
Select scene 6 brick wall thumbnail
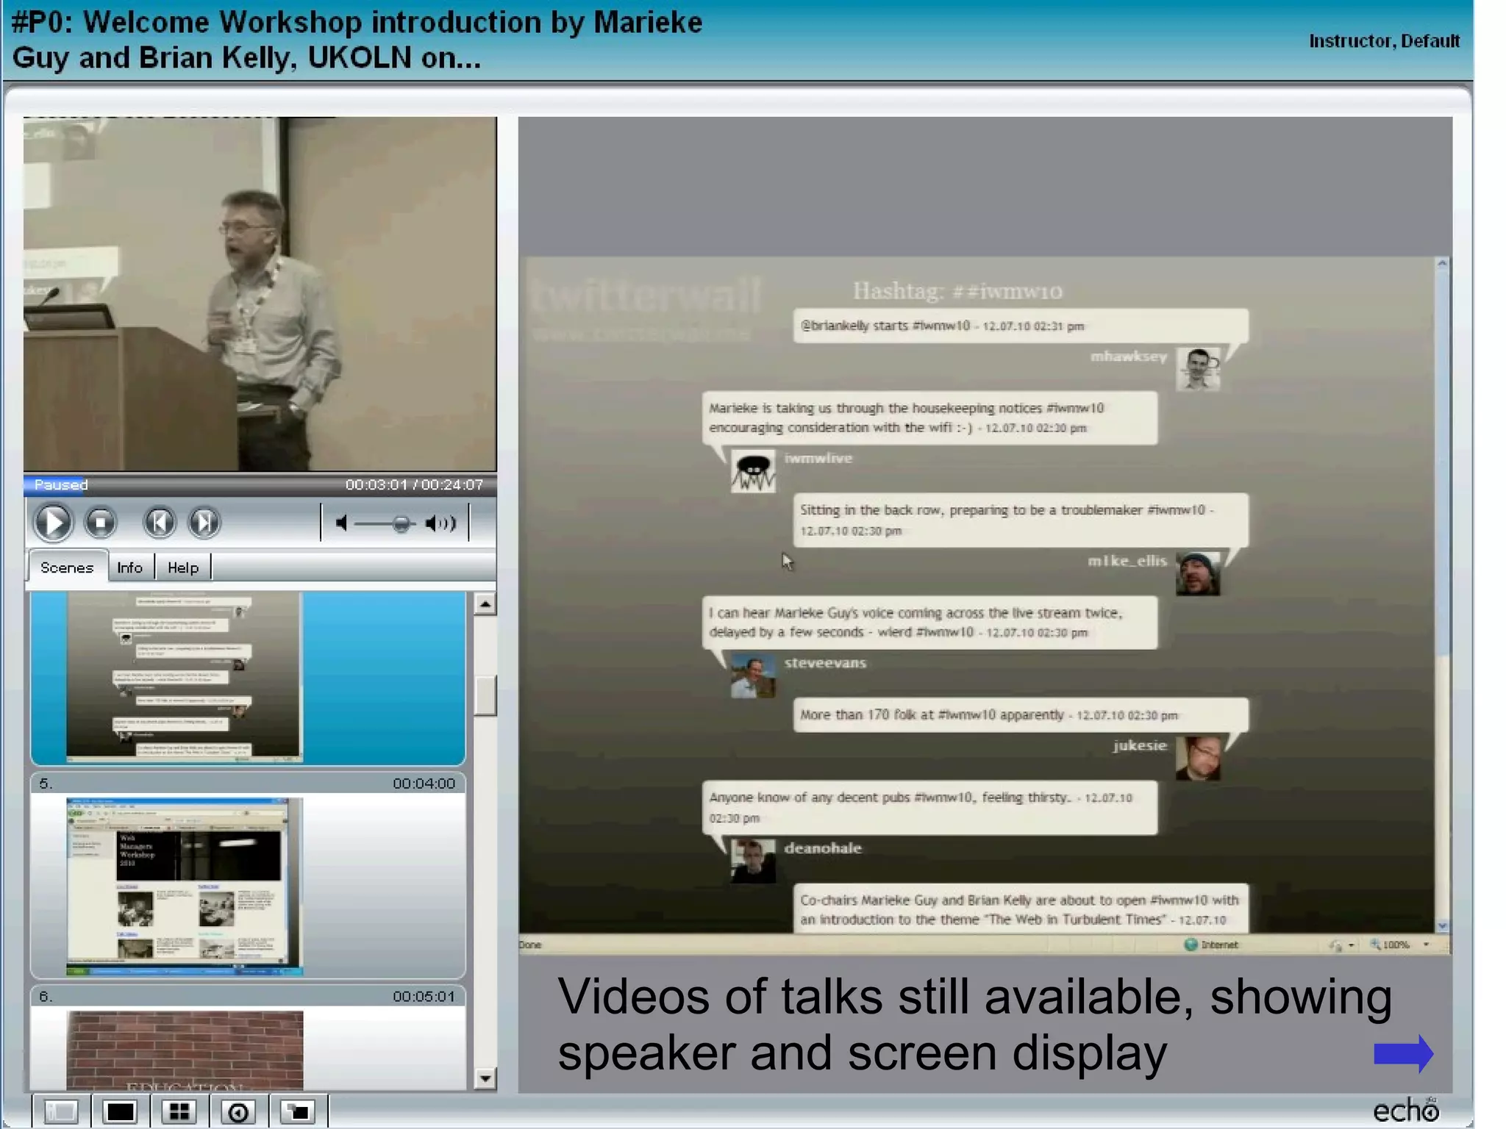point(184,1049)
